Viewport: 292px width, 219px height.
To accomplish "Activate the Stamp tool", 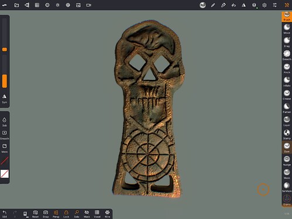I will tap(287, 134).
